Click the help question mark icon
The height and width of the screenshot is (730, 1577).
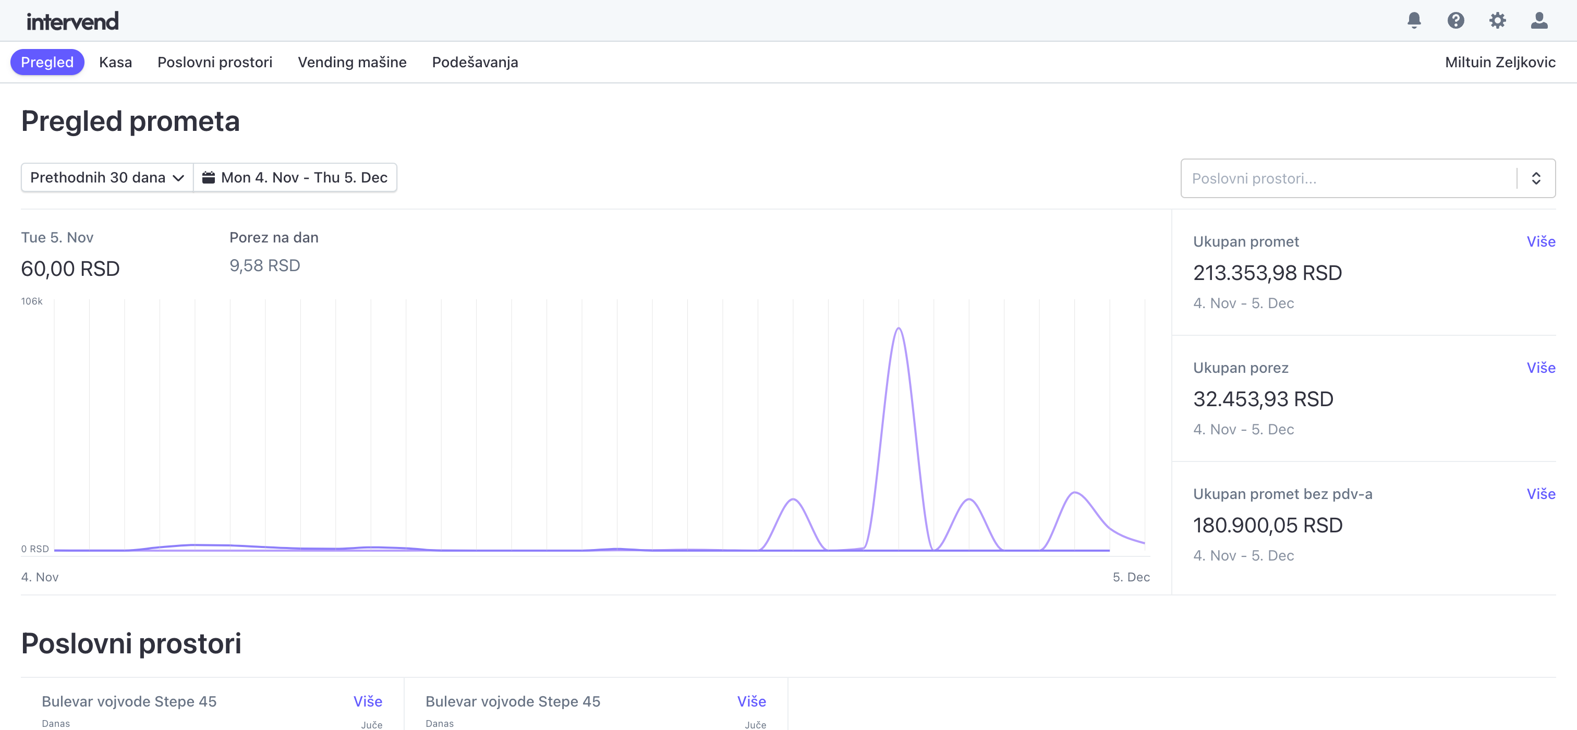1455,20
